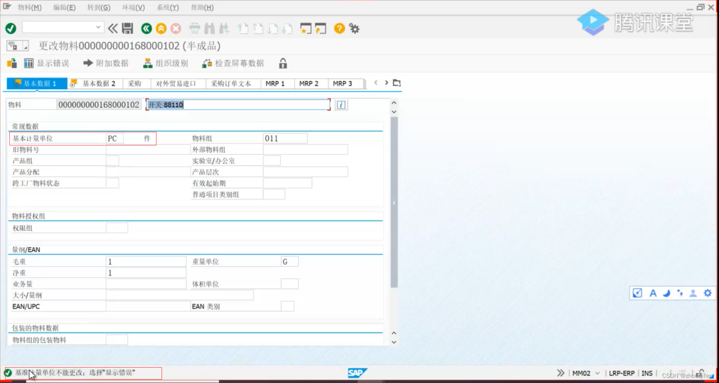Click the scroll up arrow at form top
Viewport: 719px width, 383px height.
(x=394, y=102)
